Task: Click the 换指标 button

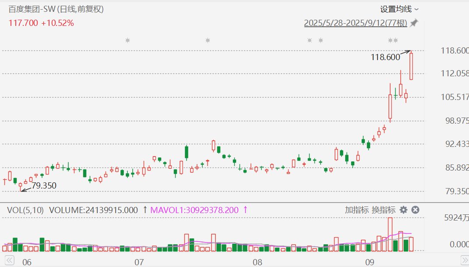Action: click(x=384, y=210)
